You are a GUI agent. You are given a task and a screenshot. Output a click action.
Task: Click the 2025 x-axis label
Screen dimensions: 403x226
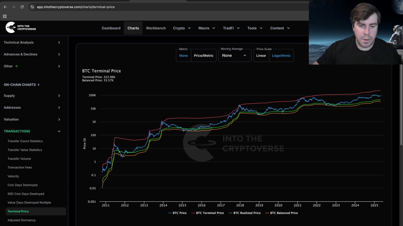[x=374, y=206]
